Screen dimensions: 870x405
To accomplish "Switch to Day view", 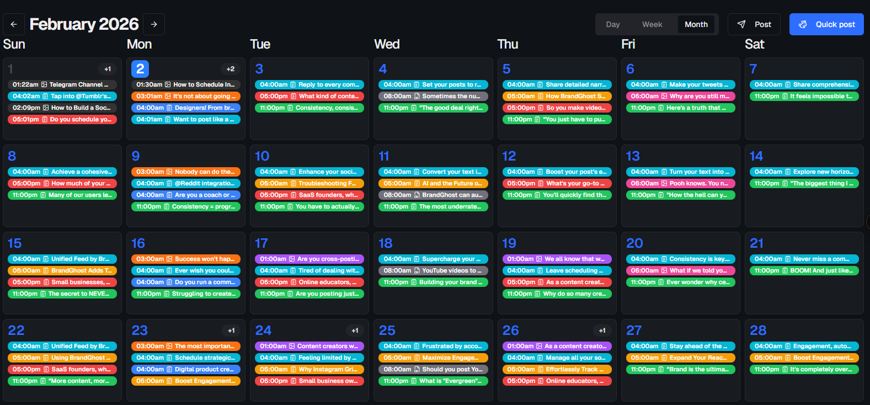I will 612,24.
